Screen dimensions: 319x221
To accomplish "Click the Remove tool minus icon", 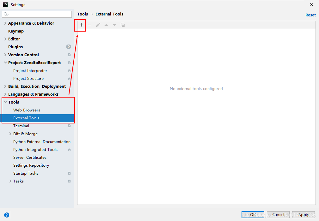I will (90, 25).
